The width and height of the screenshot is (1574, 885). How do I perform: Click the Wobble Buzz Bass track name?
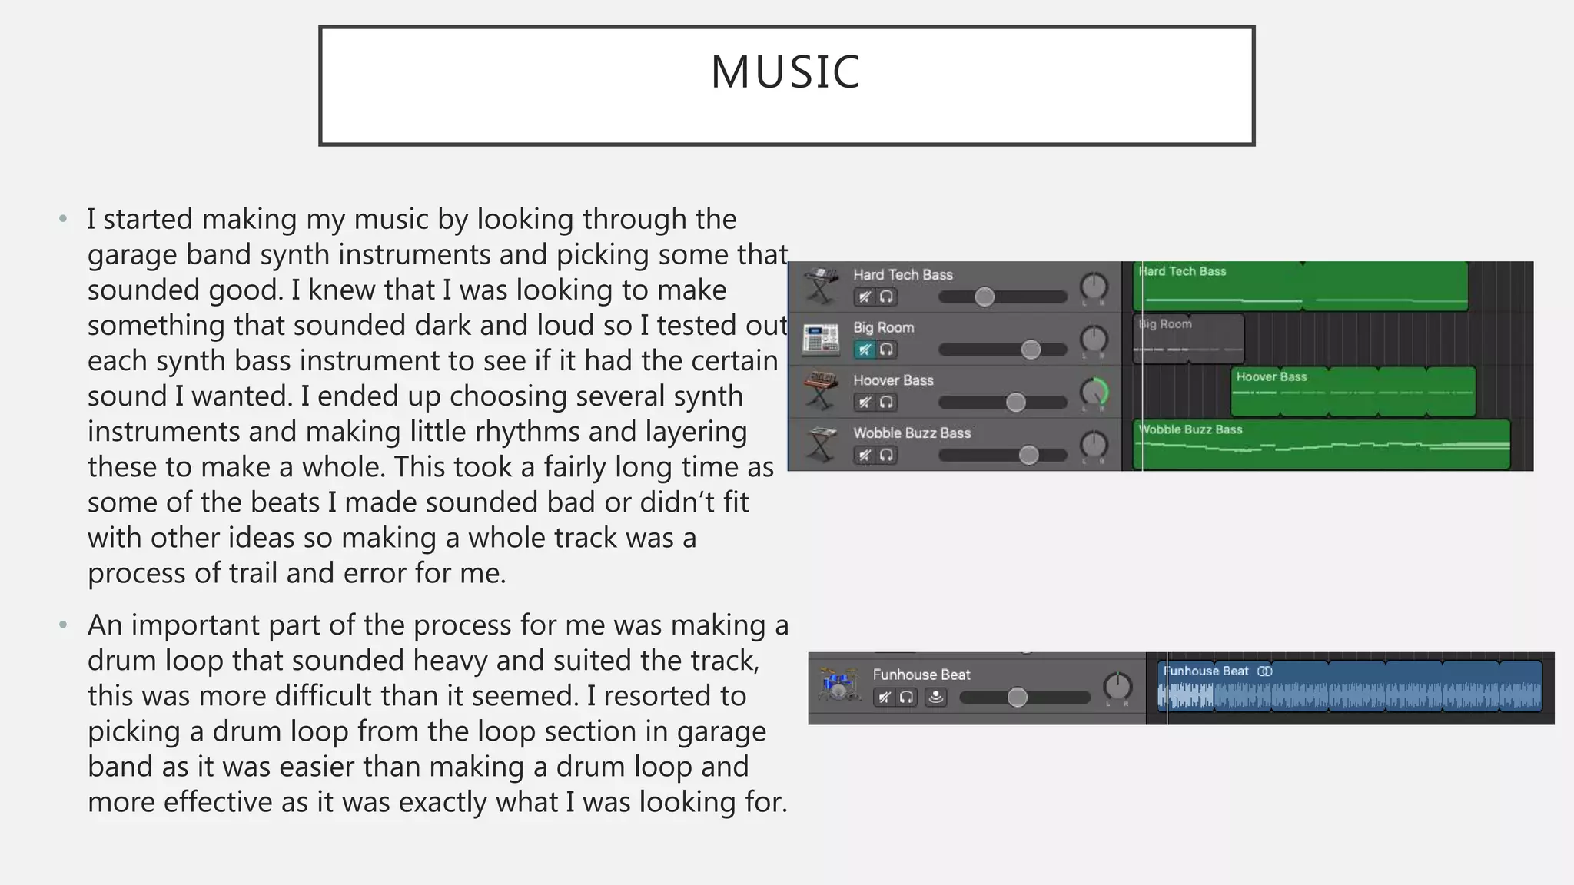[x=912, y=433]
